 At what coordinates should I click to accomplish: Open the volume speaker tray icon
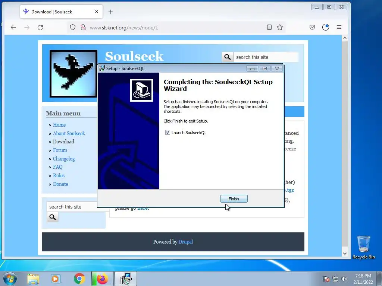[x=344, y=279]
